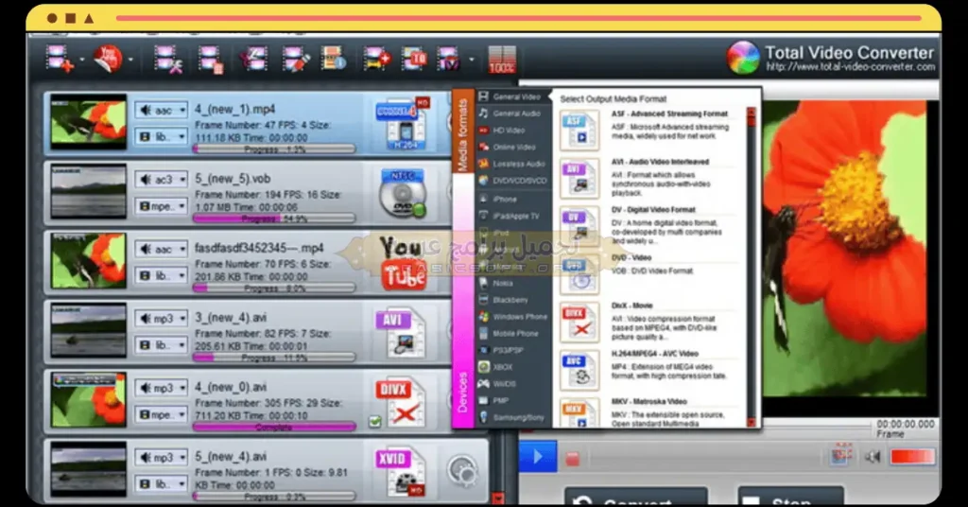The width and height of the screenshot is (968, 507).
Task: Click the film icon with V badge
Action: [449, 60]
